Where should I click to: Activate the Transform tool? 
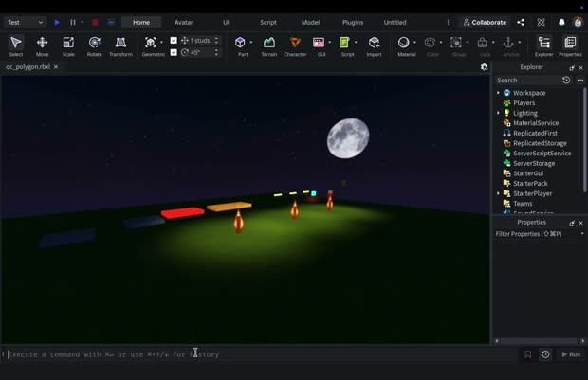120,46
